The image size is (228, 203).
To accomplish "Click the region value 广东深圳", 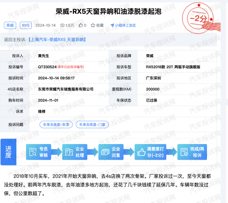I will tap(154, 78).
